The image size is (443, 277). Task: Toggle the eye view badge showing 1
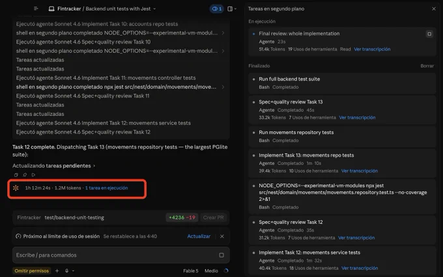point(217,8)
